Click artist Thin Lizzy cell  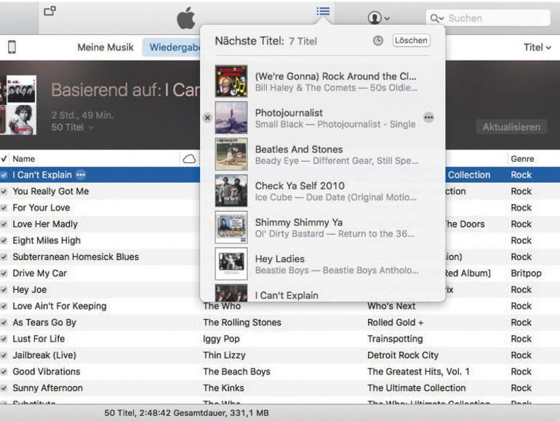click(x=224, y=355)
